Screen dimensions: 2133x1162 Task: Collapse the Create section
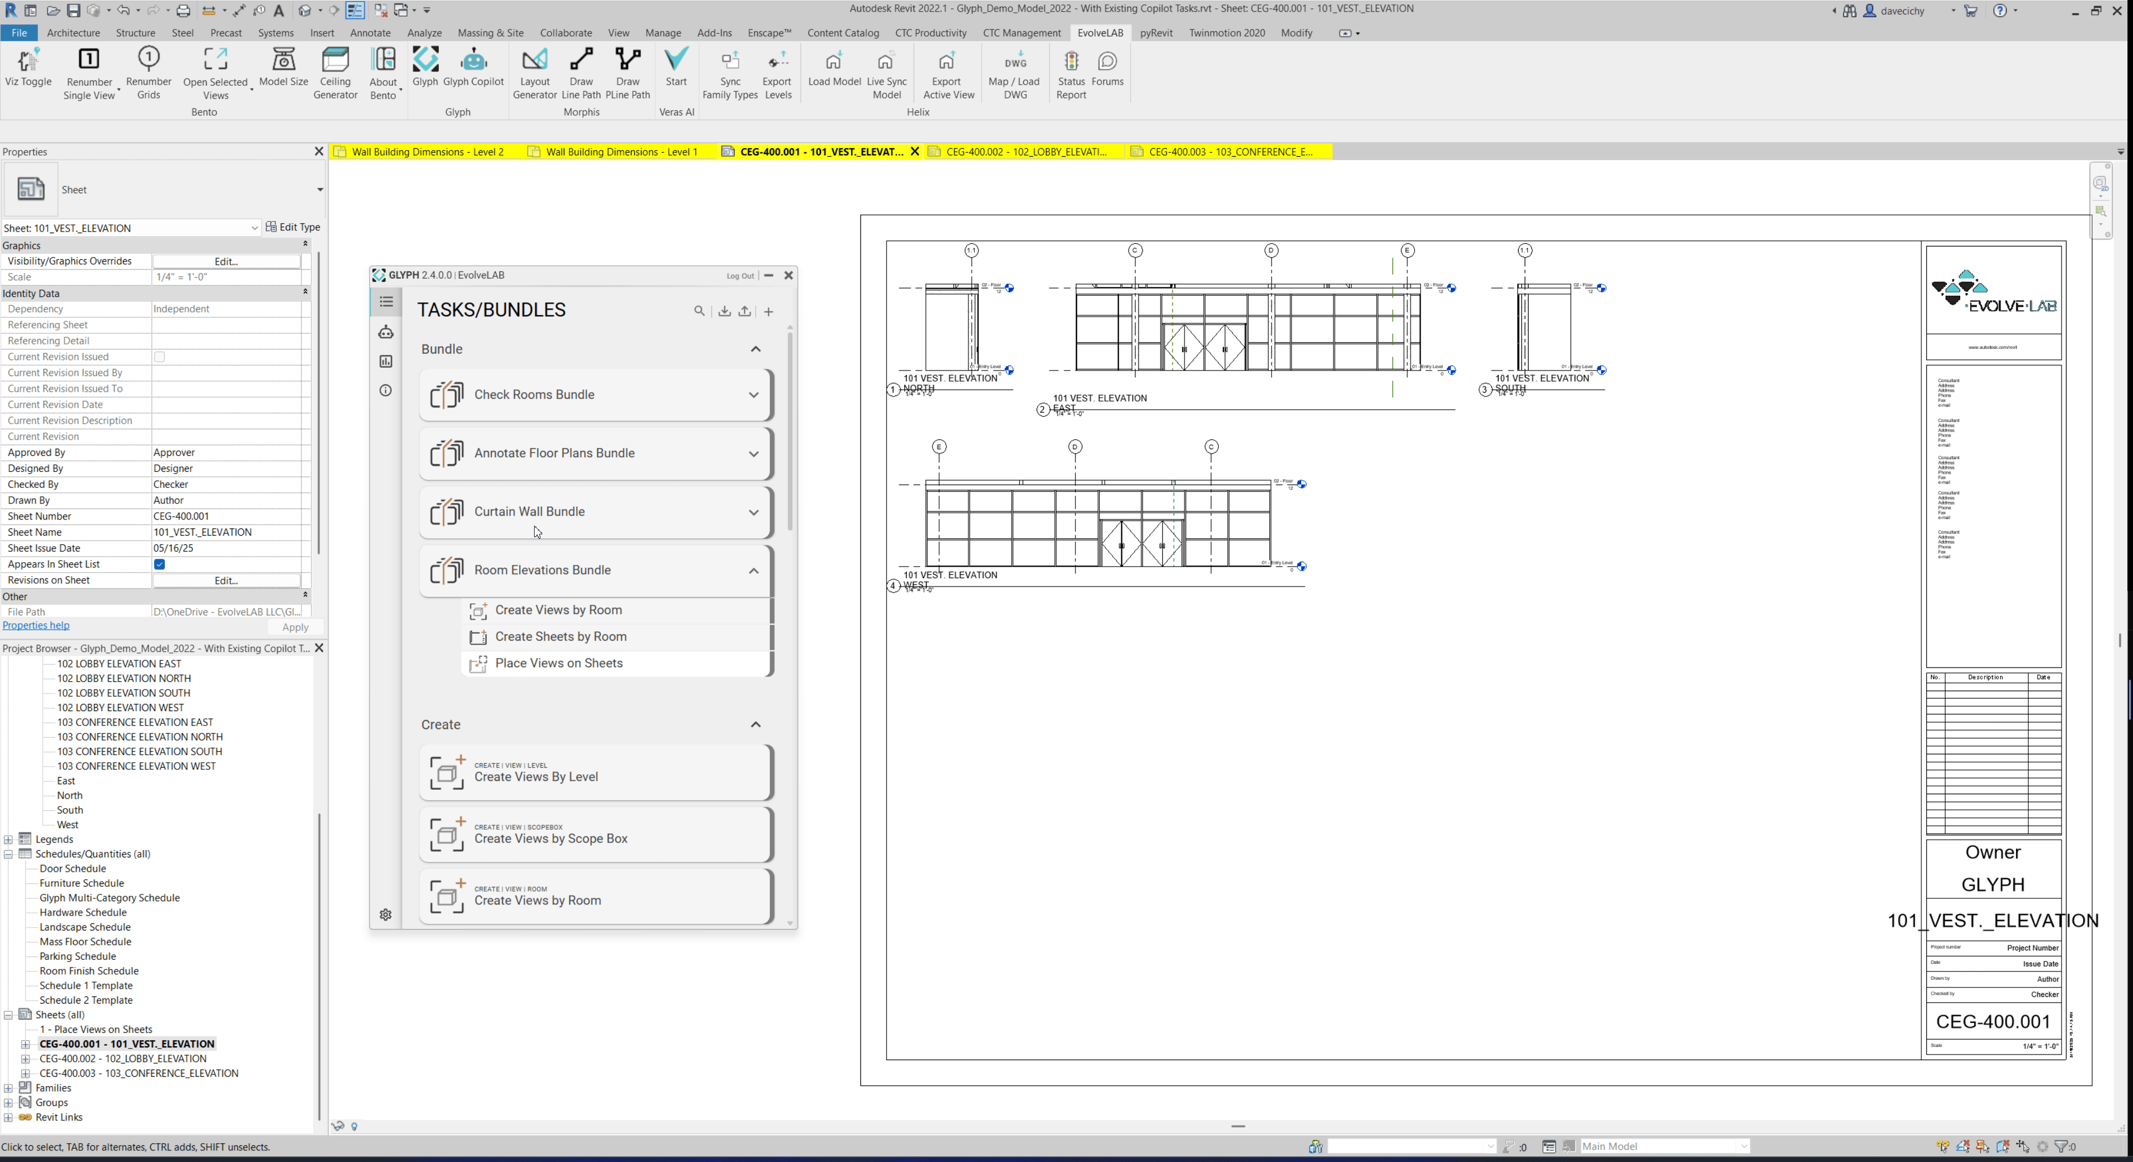755,725
